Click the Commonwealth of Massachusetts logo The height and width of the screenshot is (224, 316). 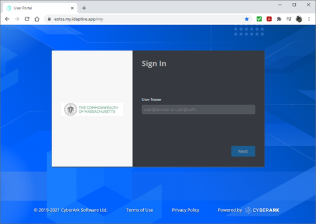click(x=92, y=109)
